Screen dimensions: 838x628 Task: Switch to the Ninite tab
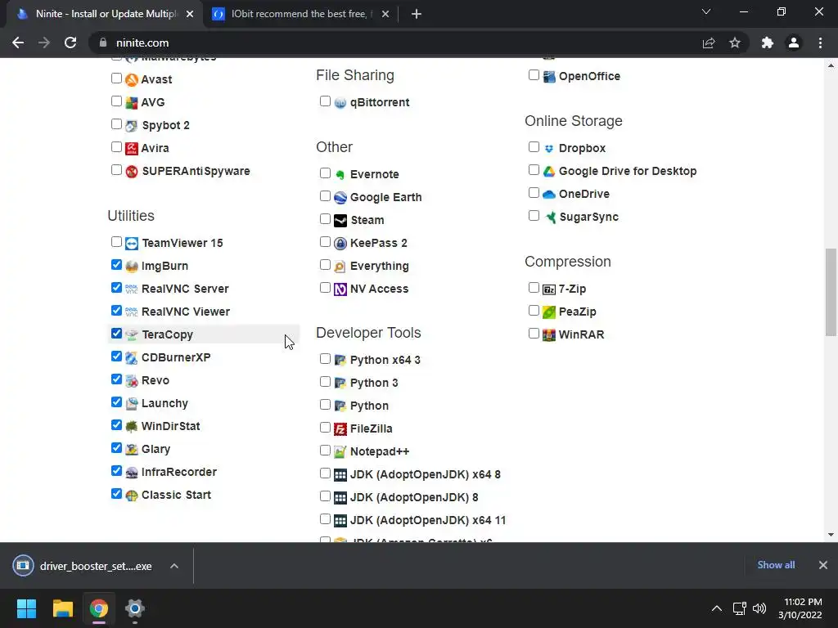coord(105,14)
